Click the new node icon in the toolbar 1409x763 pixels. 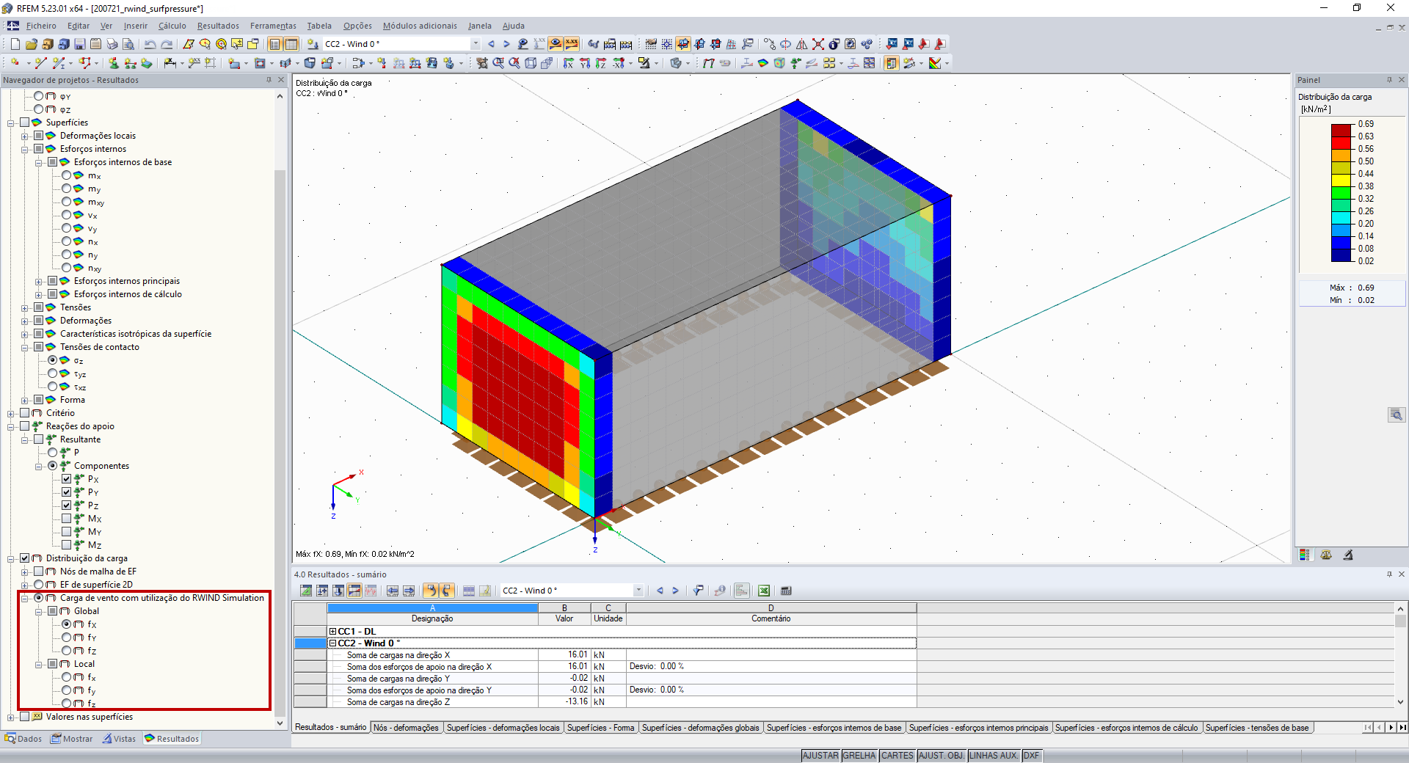pyautogui.click(x=15, y=63)
